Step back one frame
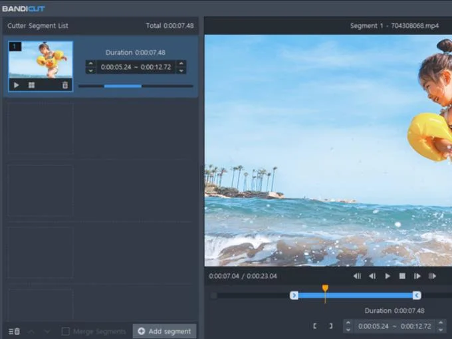The width and height of the screenshot is (452, 339). tap(372, 276)
